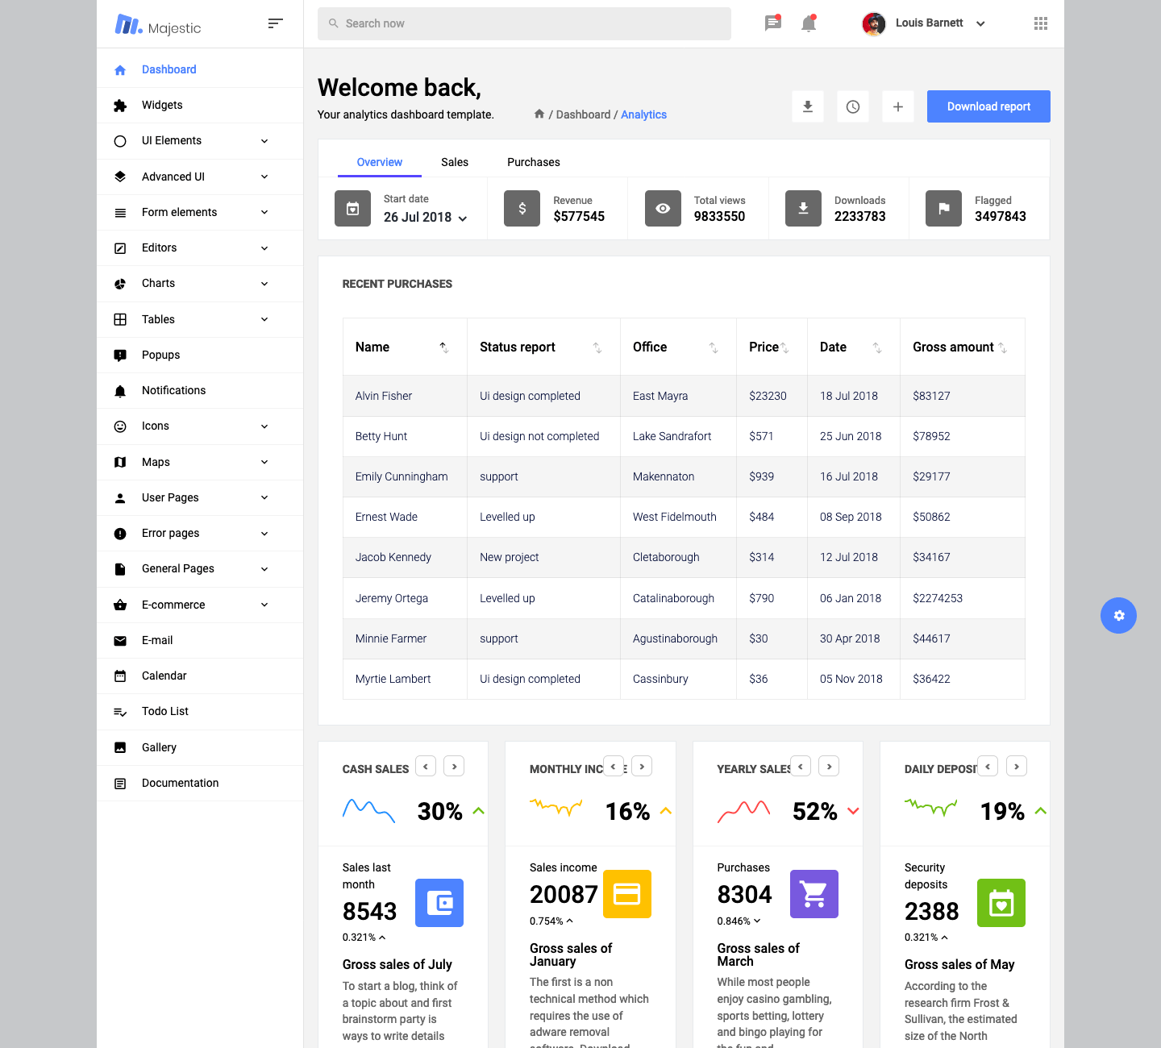Image resolution: width=1161 pixels, height=1048 pixels.
Task: Open the apps grid icon
Action: [x=1040, y=23]
